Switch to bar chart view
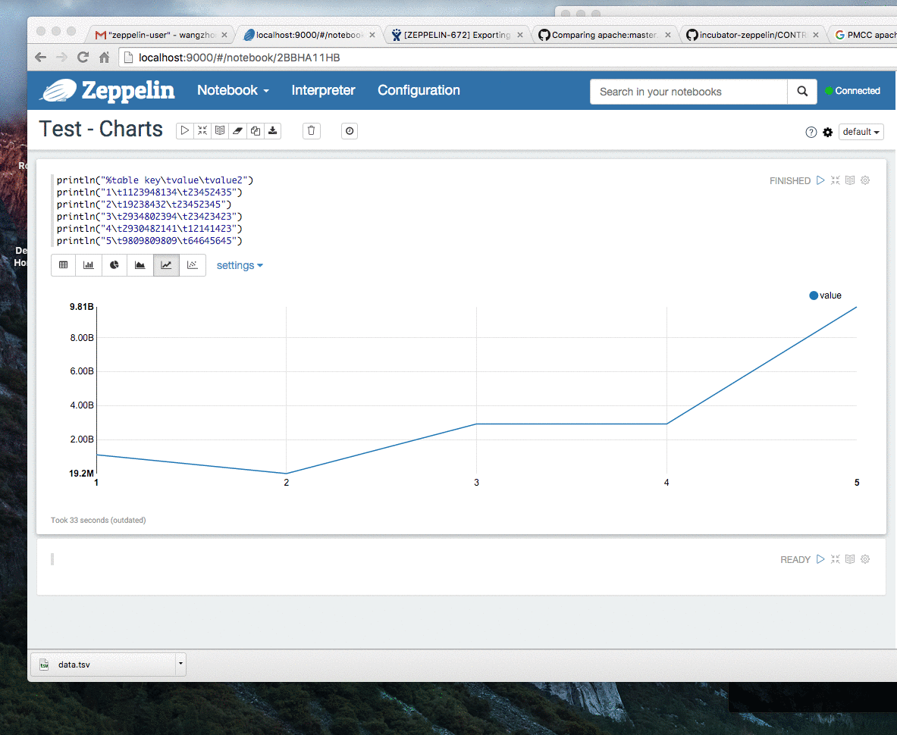 click(89, 265)
